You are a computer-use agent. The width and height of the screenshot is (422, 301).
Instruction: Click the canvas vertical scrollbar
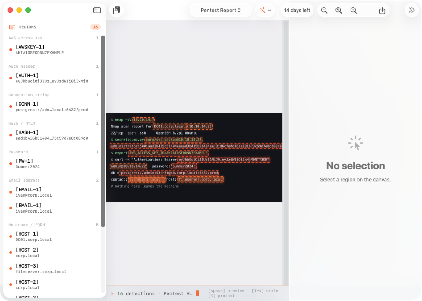click(x=286, y=153)
